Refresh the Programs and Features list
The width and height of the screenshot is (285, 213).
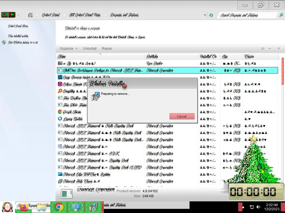211,15
